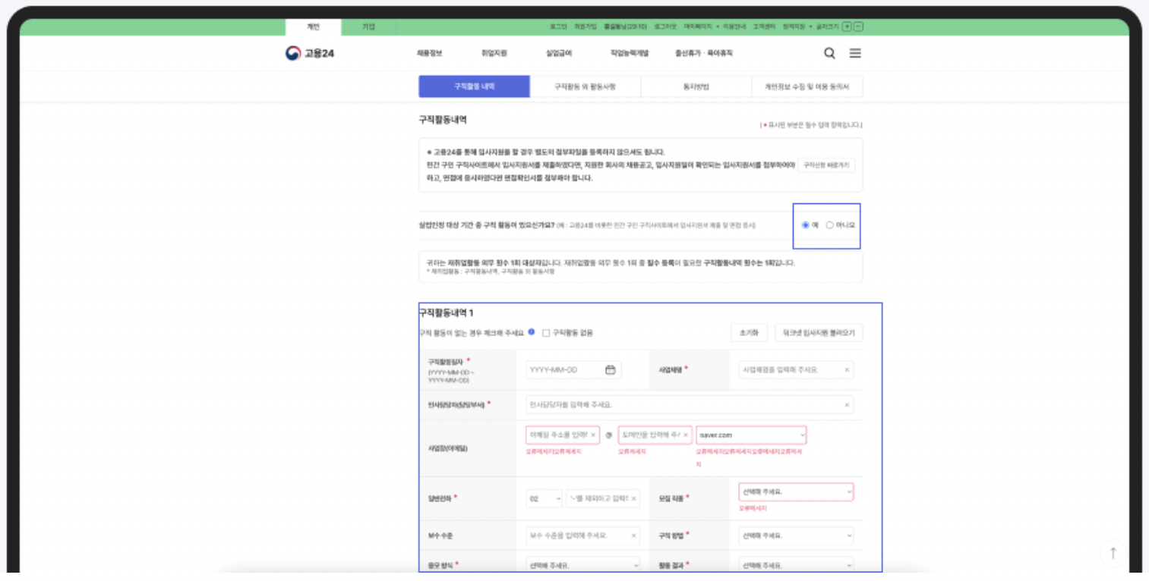Check the 구직활동 없음 checkbox

tap(546, 332)
